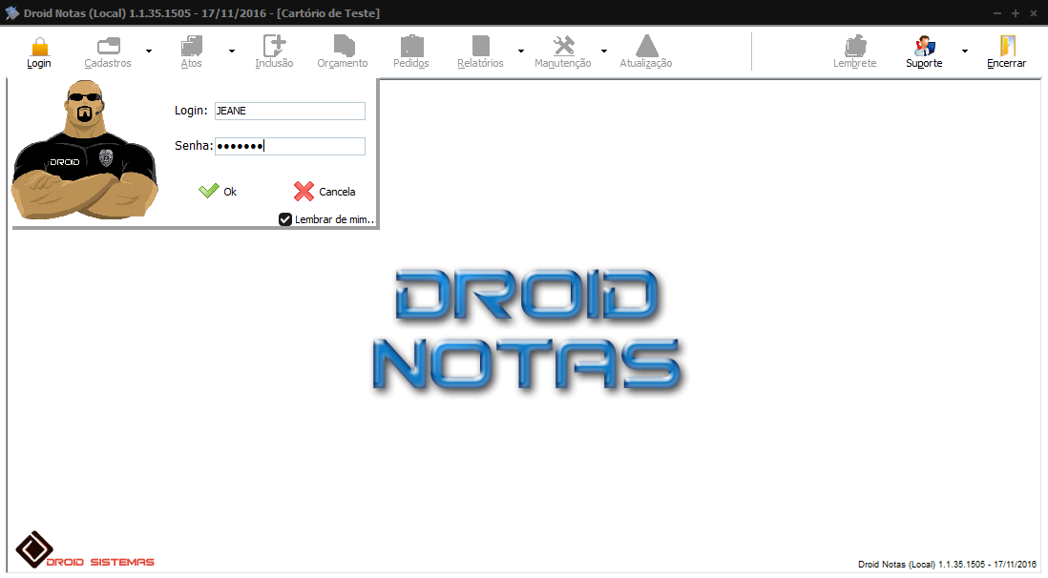Minimize the Droid Notas window

tap(997, 13)
